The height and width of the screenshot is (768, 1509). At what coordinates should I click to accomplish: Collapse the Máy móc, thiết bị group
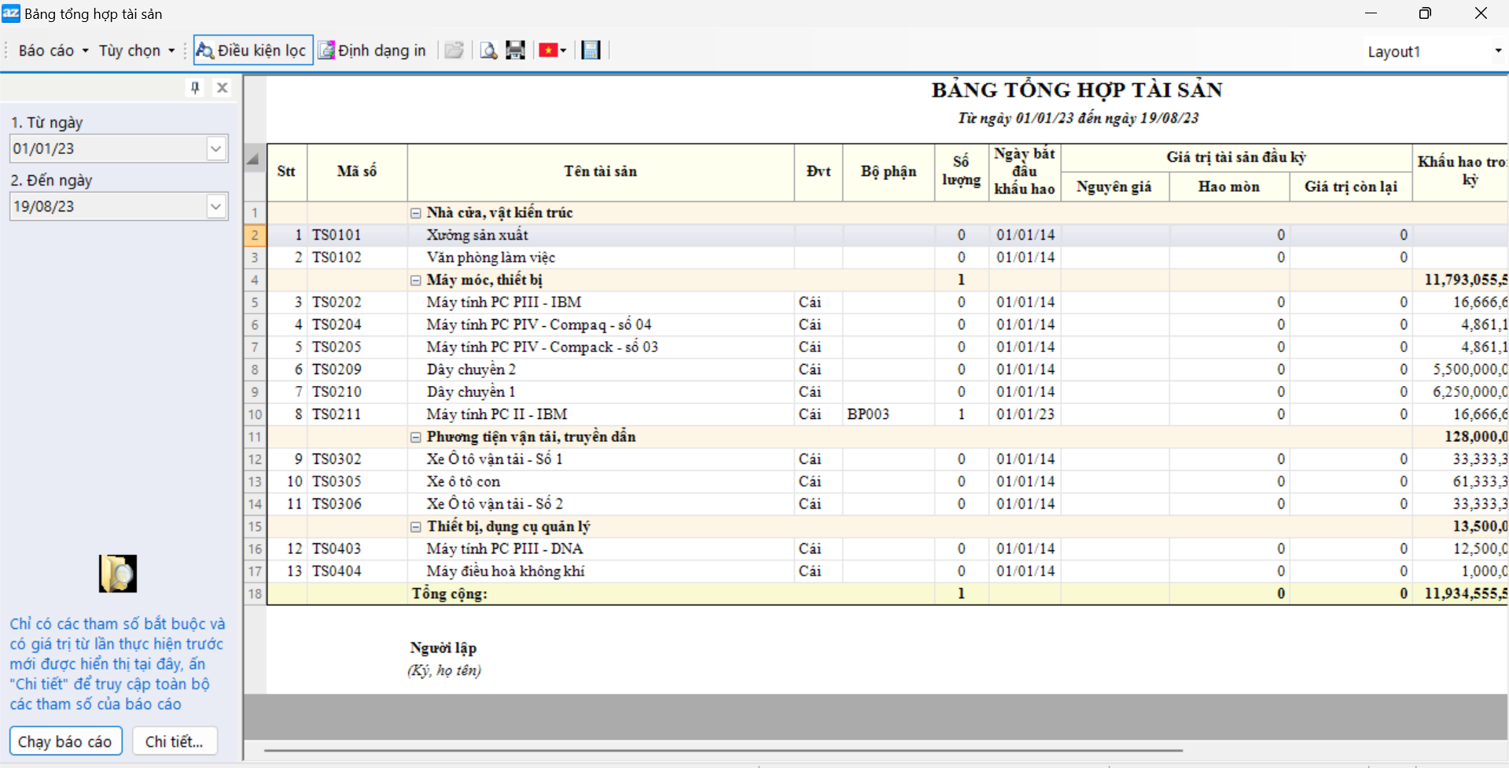click(416, 280)
